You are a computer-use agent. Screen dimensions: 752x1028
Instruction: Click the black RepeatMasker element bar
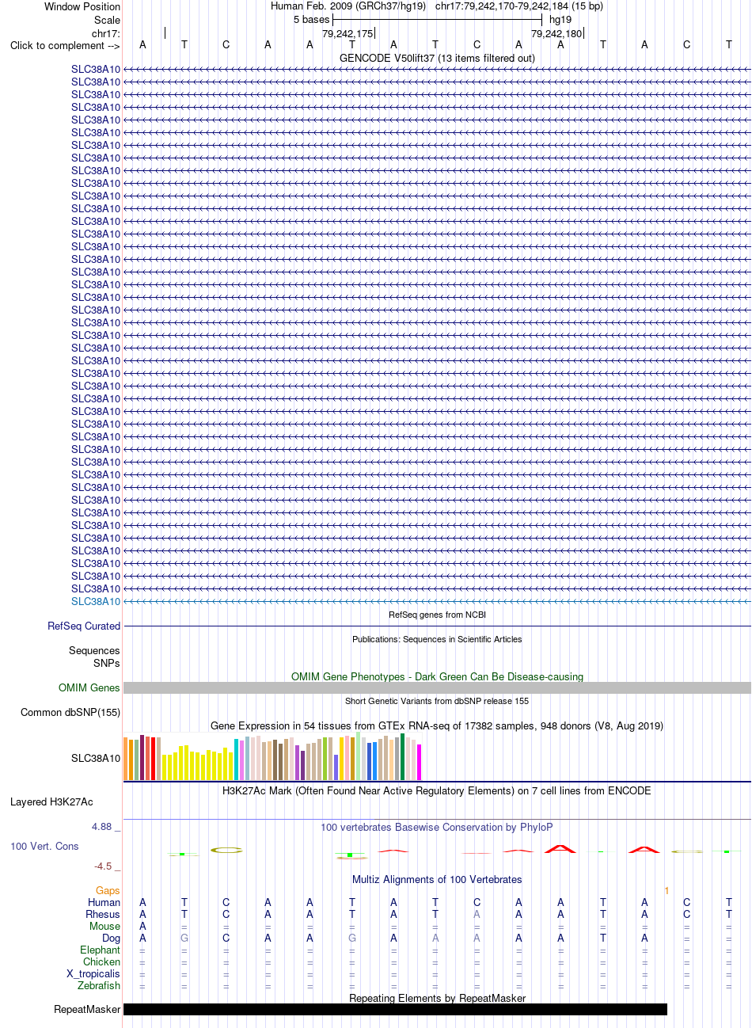pos(395,1009)
